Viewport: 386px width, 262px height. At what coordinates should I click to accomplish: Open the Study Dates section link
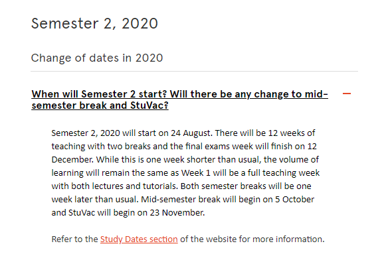tap(139, 239)
